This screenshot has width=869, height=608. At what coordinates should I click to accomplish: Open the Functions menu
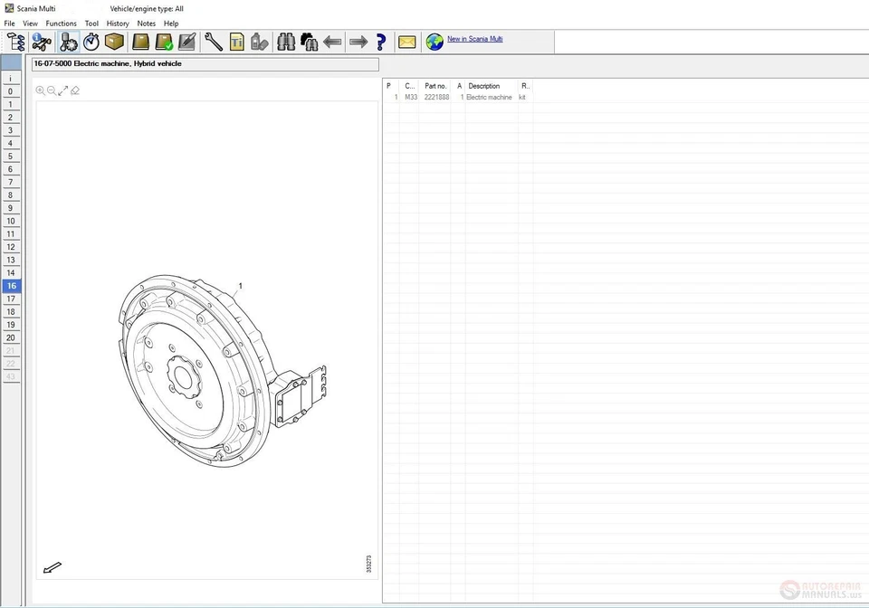click(61, 23)
